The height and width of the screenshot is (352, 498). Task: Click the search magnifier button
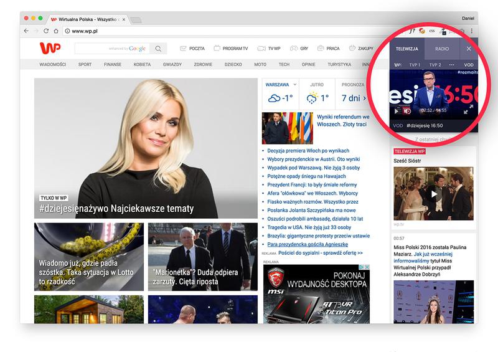click(159, 49)
